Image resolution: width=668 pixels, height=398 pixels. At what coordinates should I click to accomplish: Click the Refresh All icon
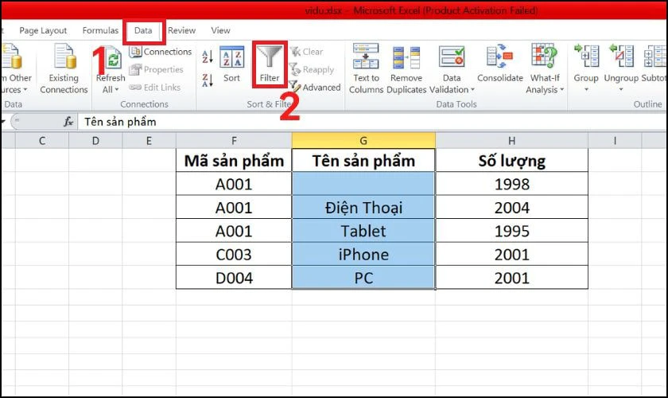pyautogui.click(x=112, y=58)
